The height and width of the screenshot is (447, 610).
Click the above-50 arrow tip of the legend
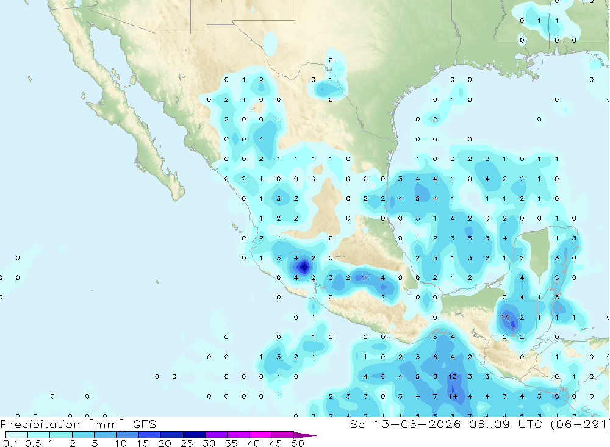coord(305,435)
